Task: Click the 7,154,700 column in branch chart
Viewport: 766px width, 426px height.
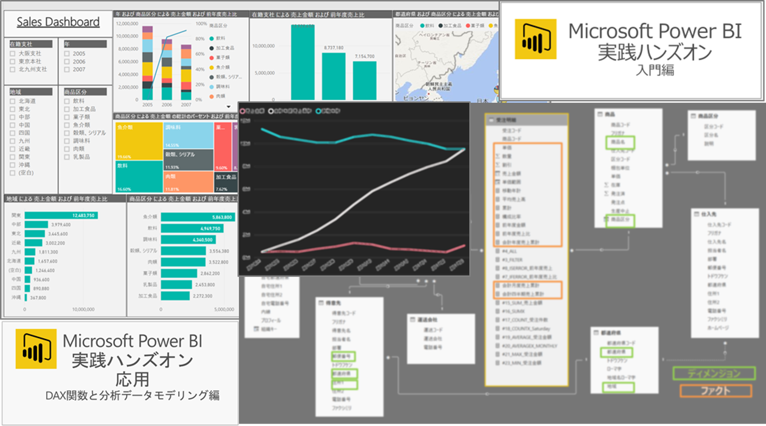Action: click(365, 81)
